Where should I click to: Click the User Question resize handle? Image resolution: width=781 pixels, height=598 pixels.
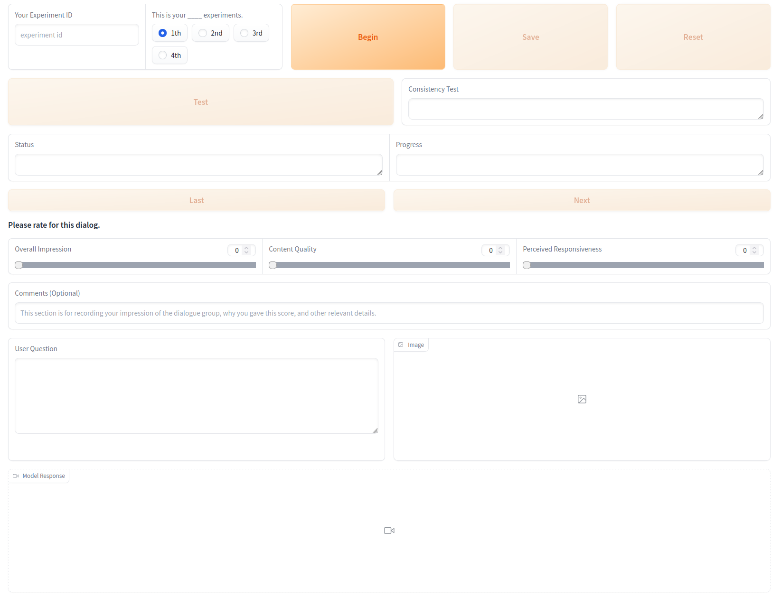click(x=375, y=430)
